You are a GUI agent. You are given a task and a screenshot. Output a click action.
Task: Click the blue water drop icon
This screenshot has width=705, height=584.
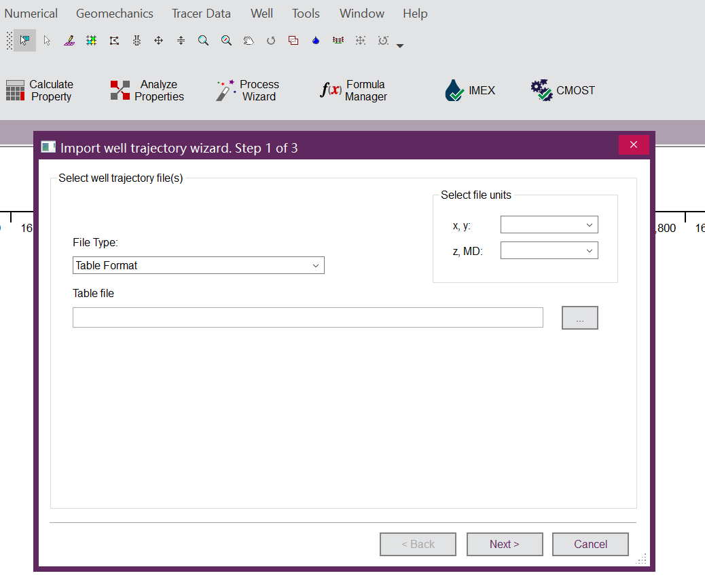tap(316, 41)
